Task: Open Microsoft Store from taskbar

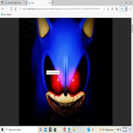Action: point(55,130)
